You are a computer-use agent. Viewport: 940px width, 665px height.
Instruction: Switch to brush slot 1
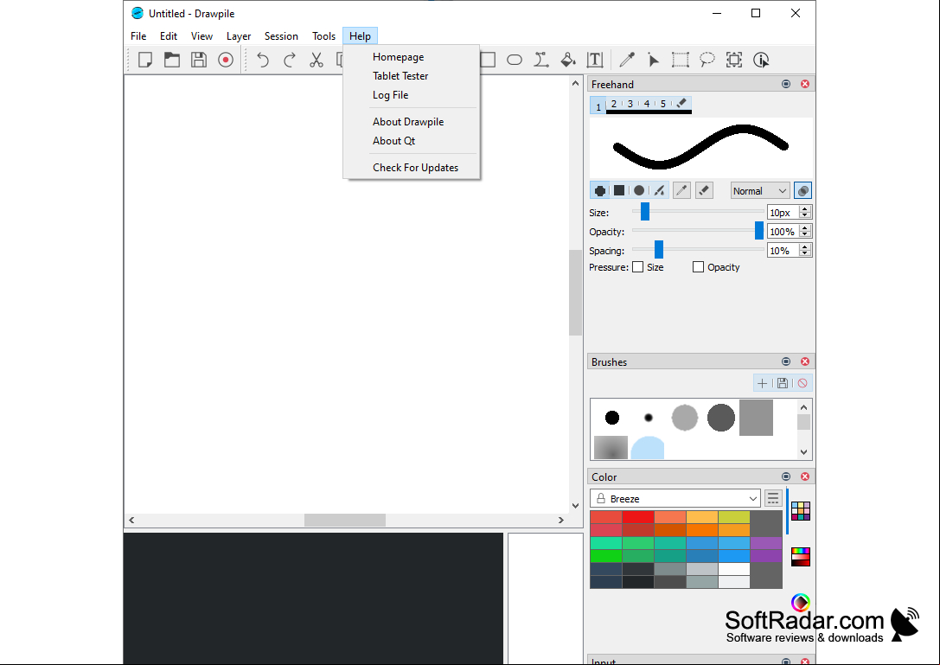pyautogui.click(x=598, y=106)
